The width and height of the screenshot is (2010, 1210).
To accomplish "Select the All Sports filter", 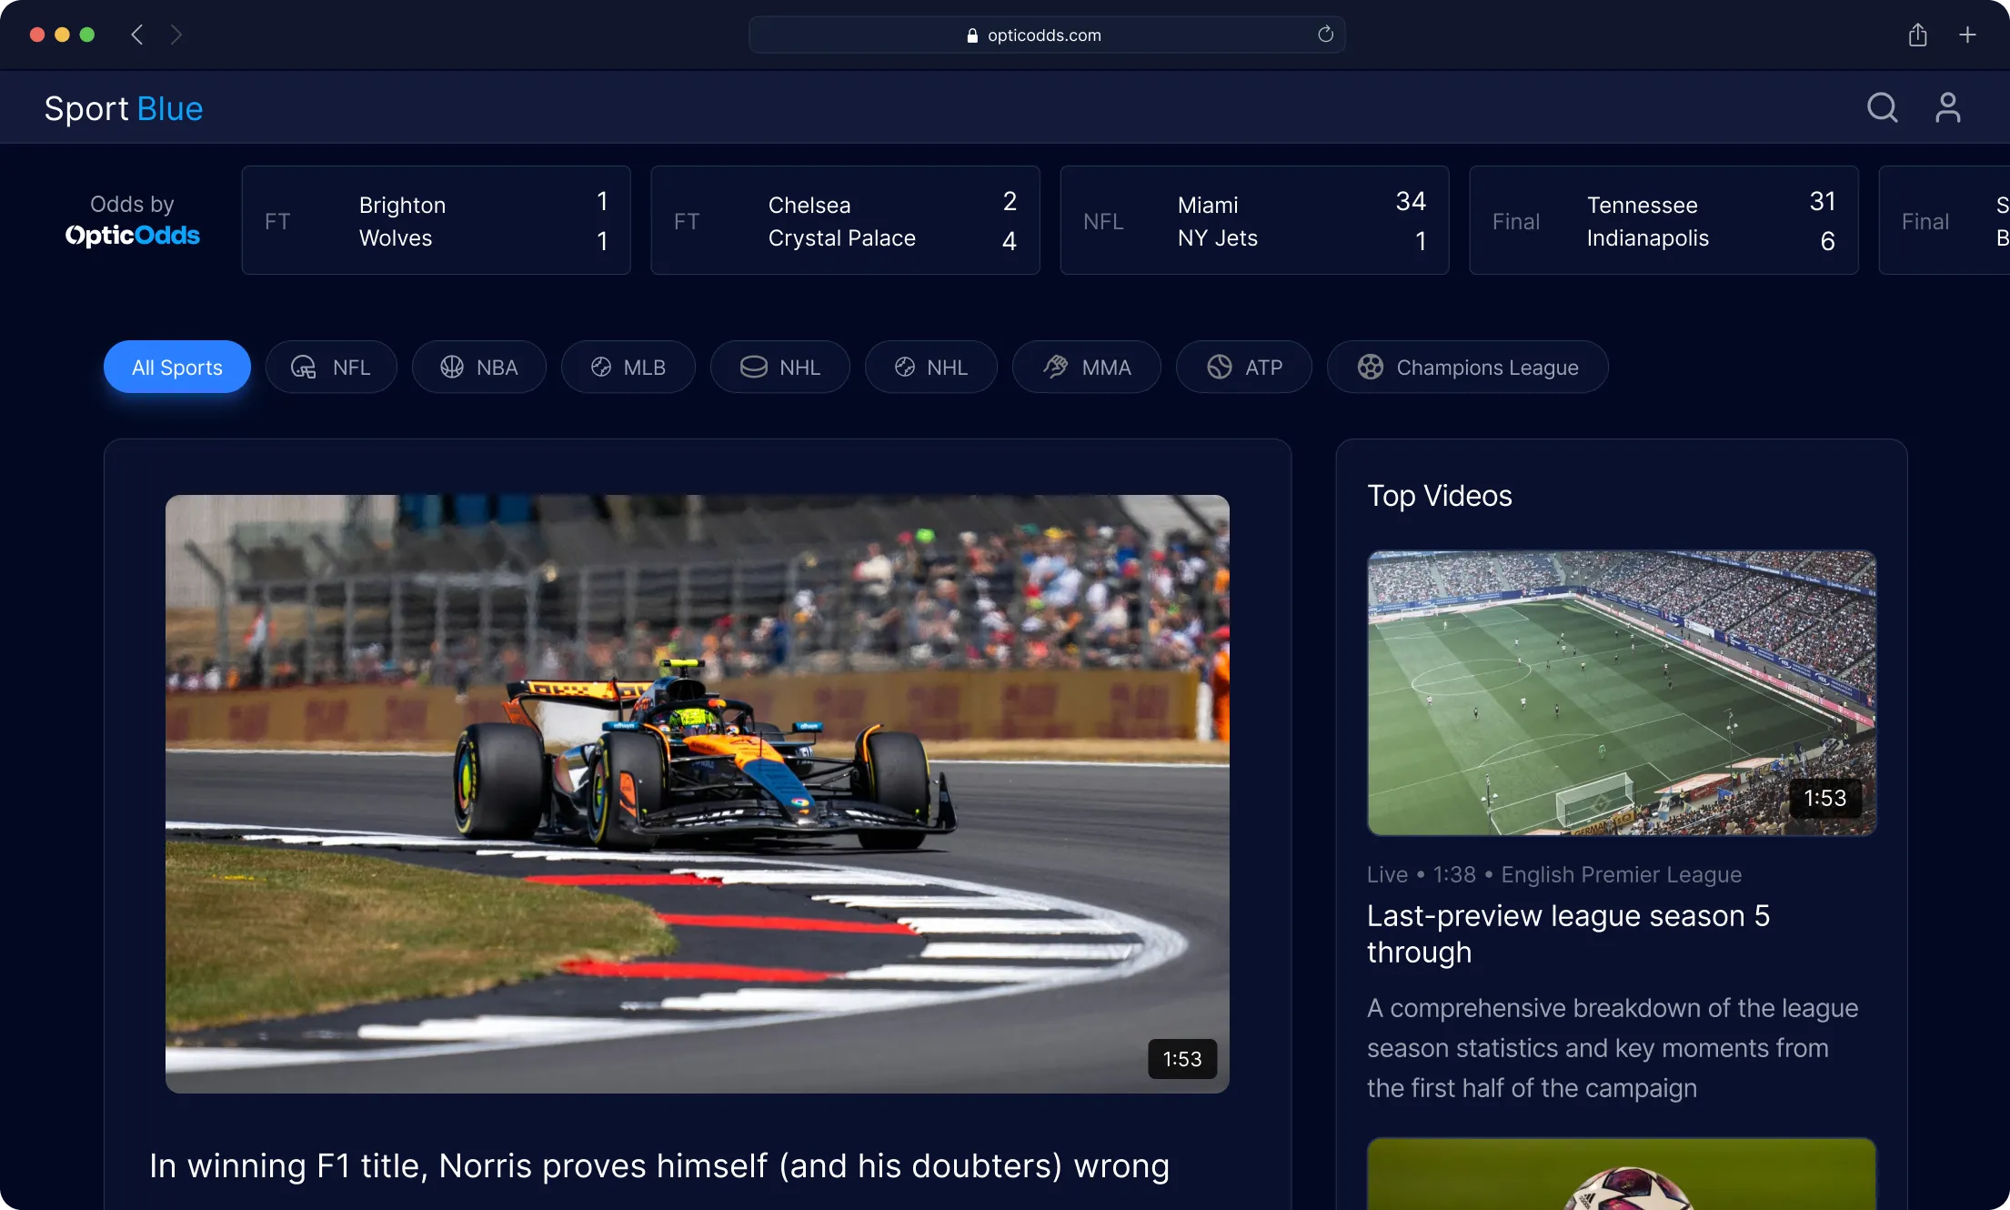I will click(176, 368).
